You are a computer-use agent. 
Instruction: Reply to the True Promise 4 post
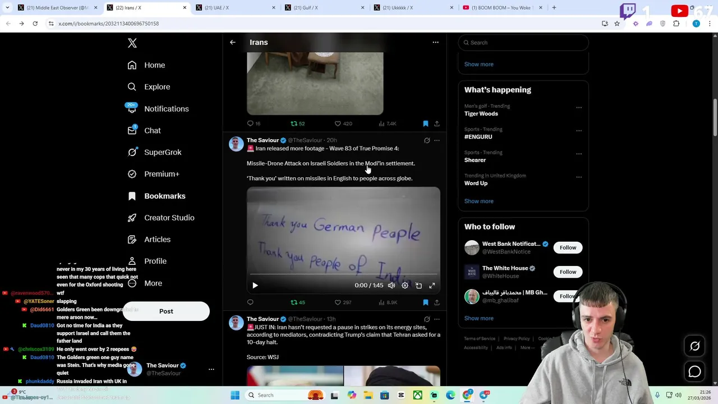[x=250, y=302]
